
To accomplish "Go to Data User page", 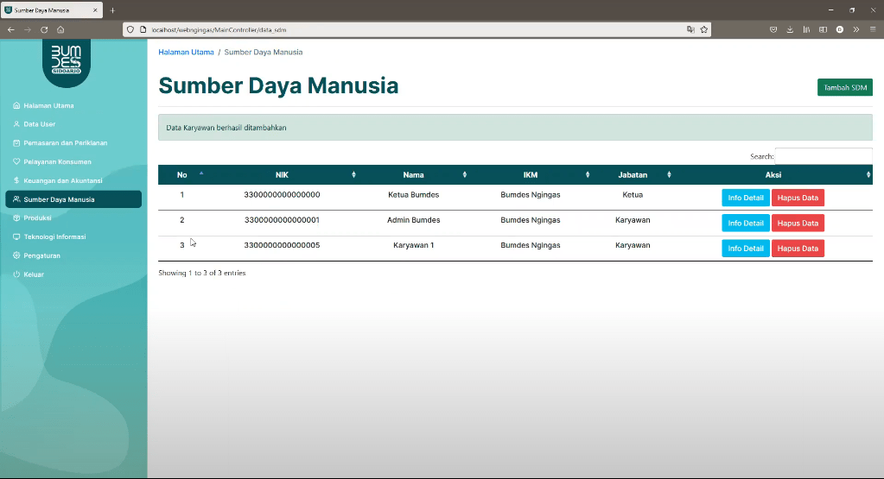I will coord(39,124).
